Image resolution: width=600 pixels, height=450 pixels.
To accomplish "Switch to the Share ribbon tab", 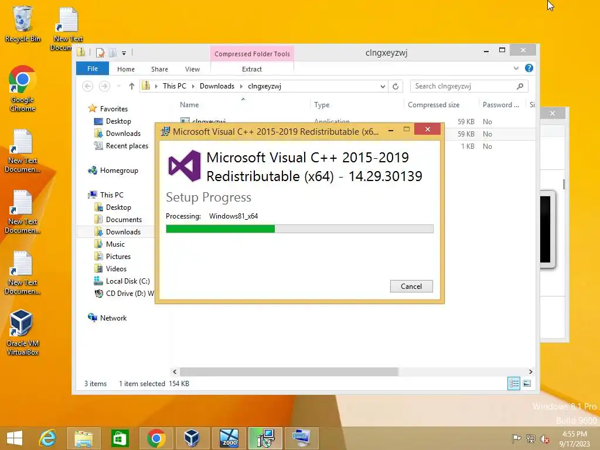I will point(159,69).
